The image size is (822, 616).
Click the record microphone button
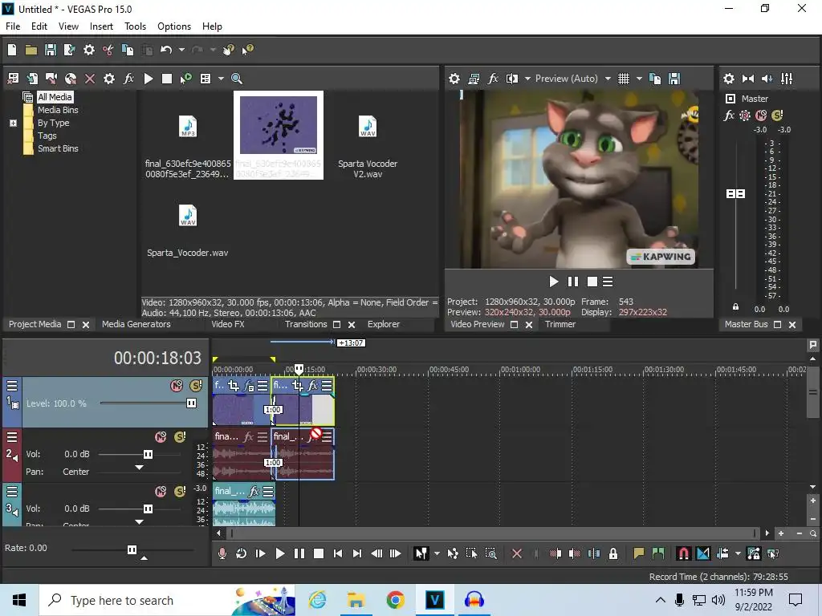(x=222, y=553)
